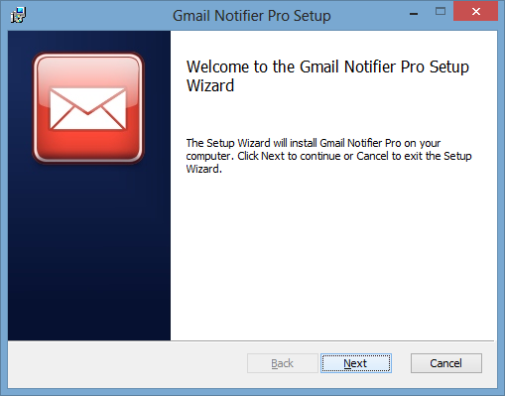Click the "Welcome to the Gmail Notifier" heading line
The image size is (505, 396).
tap(327, 66)
